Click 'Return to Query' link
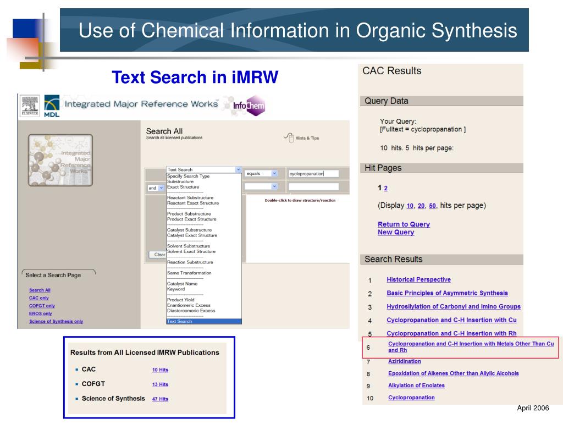563x435 pixels. coord(404,224)
